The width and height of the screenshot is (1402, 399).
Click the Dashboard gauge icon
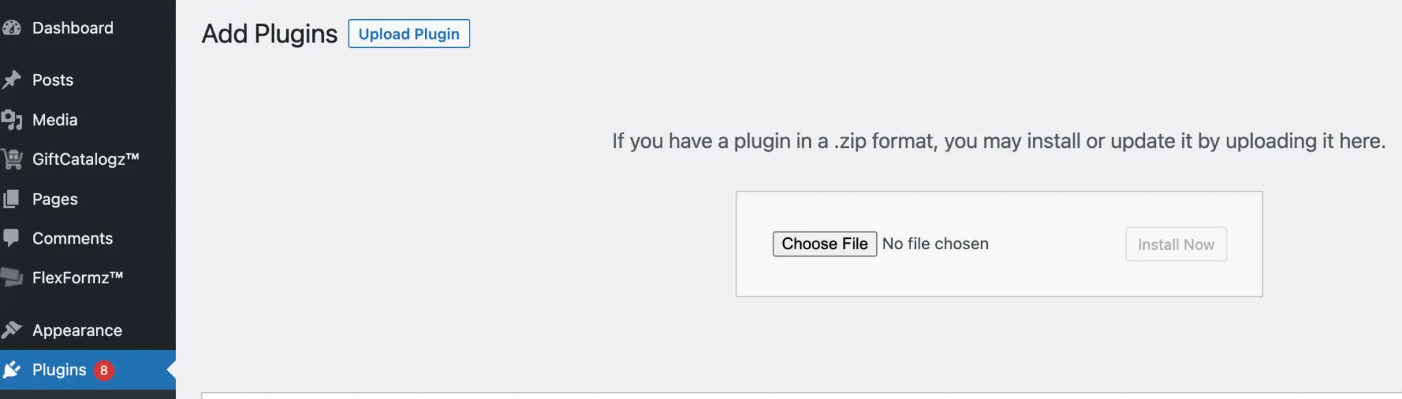[12, 28]
